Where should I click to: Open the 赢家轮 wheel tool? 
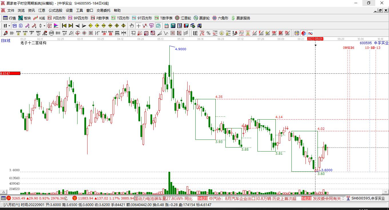click(202, 18)
